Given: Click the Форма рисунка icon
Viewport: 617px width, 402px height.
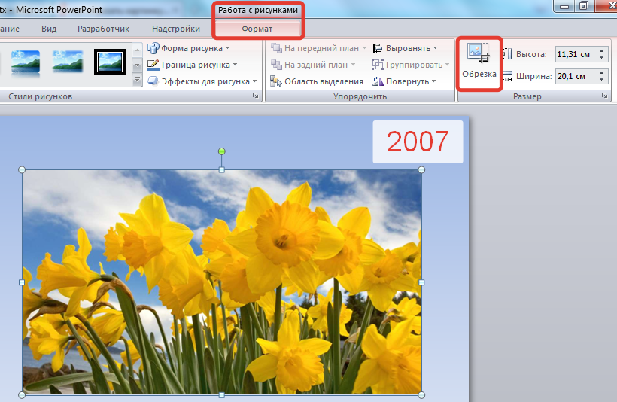Looking at the screenshot, I should pos(153,48).
